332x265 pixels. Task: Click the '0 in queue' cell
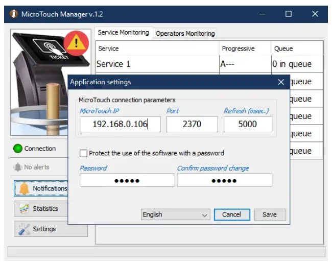[x=297, y=64]
